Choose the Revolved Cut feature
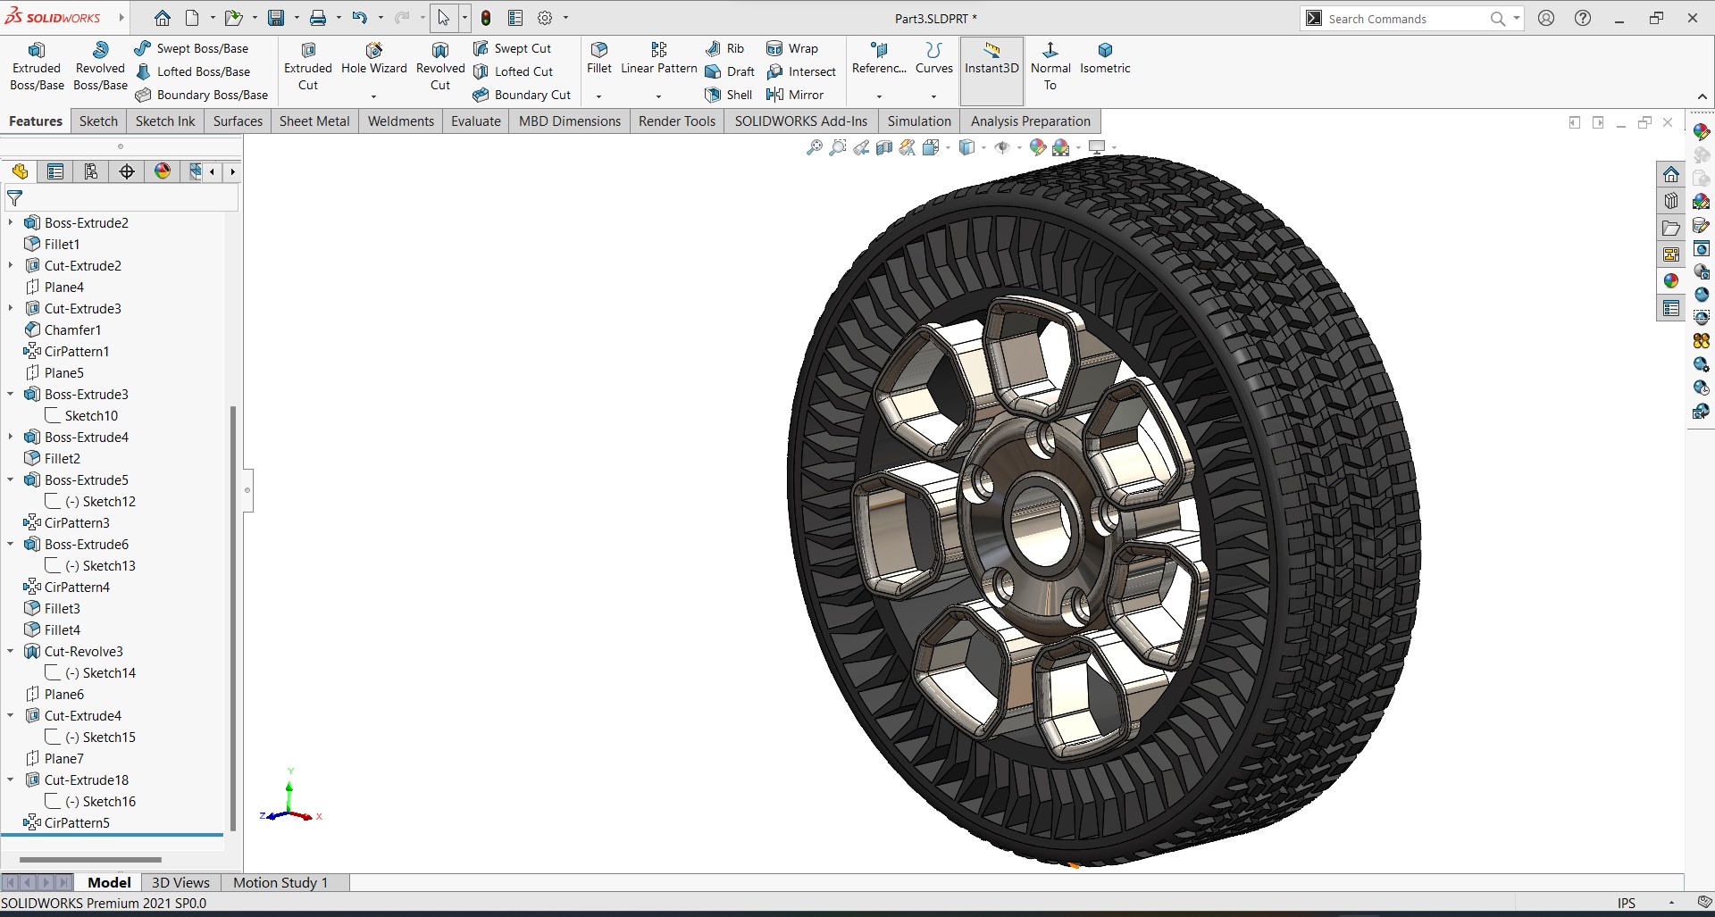The height and width of the screenshot is (917, 1715). 440,66
